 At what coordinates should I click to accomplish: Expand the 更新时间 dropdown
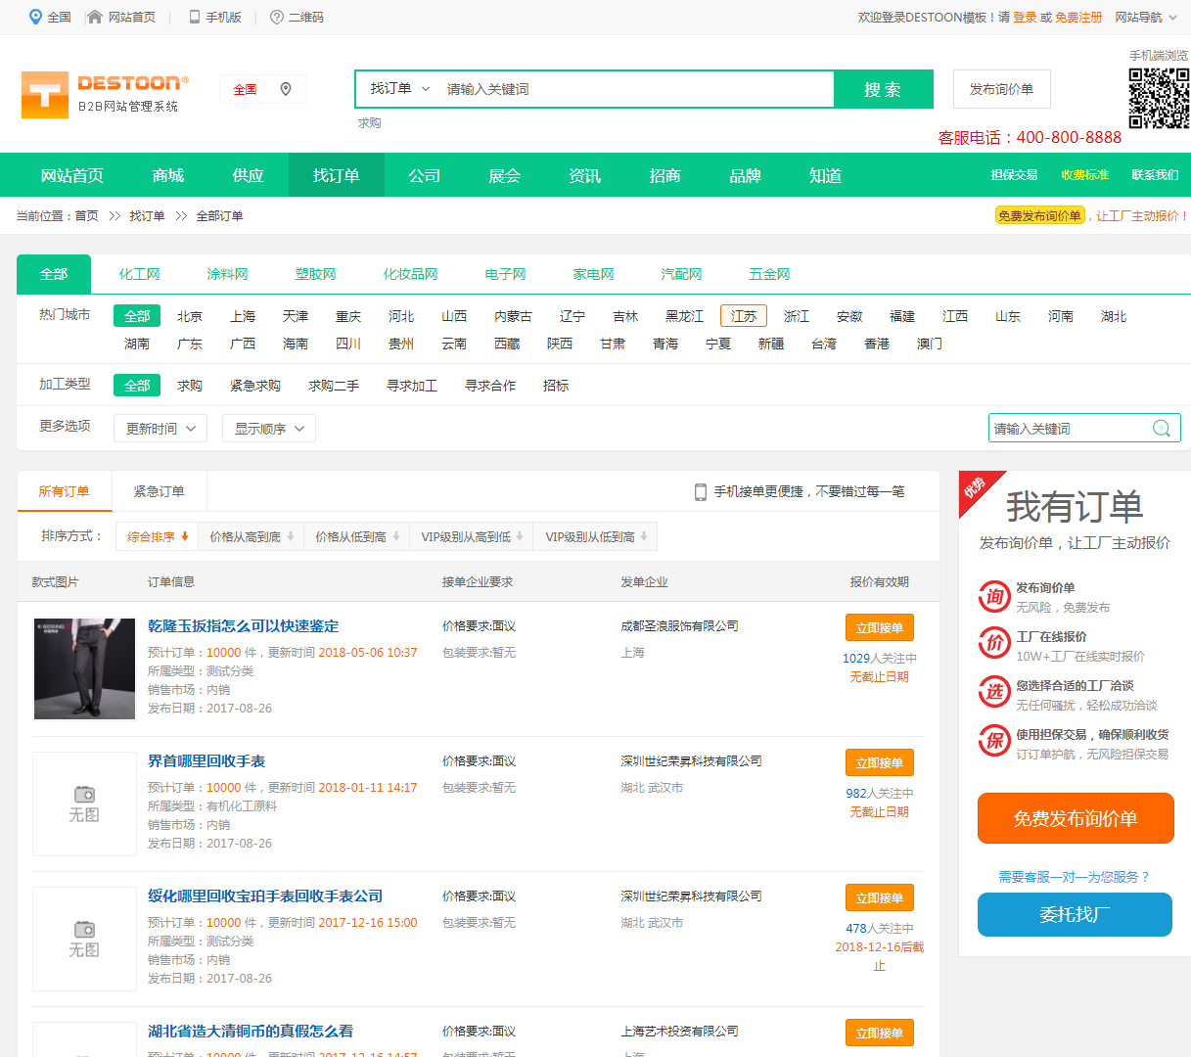click(160, 429)
